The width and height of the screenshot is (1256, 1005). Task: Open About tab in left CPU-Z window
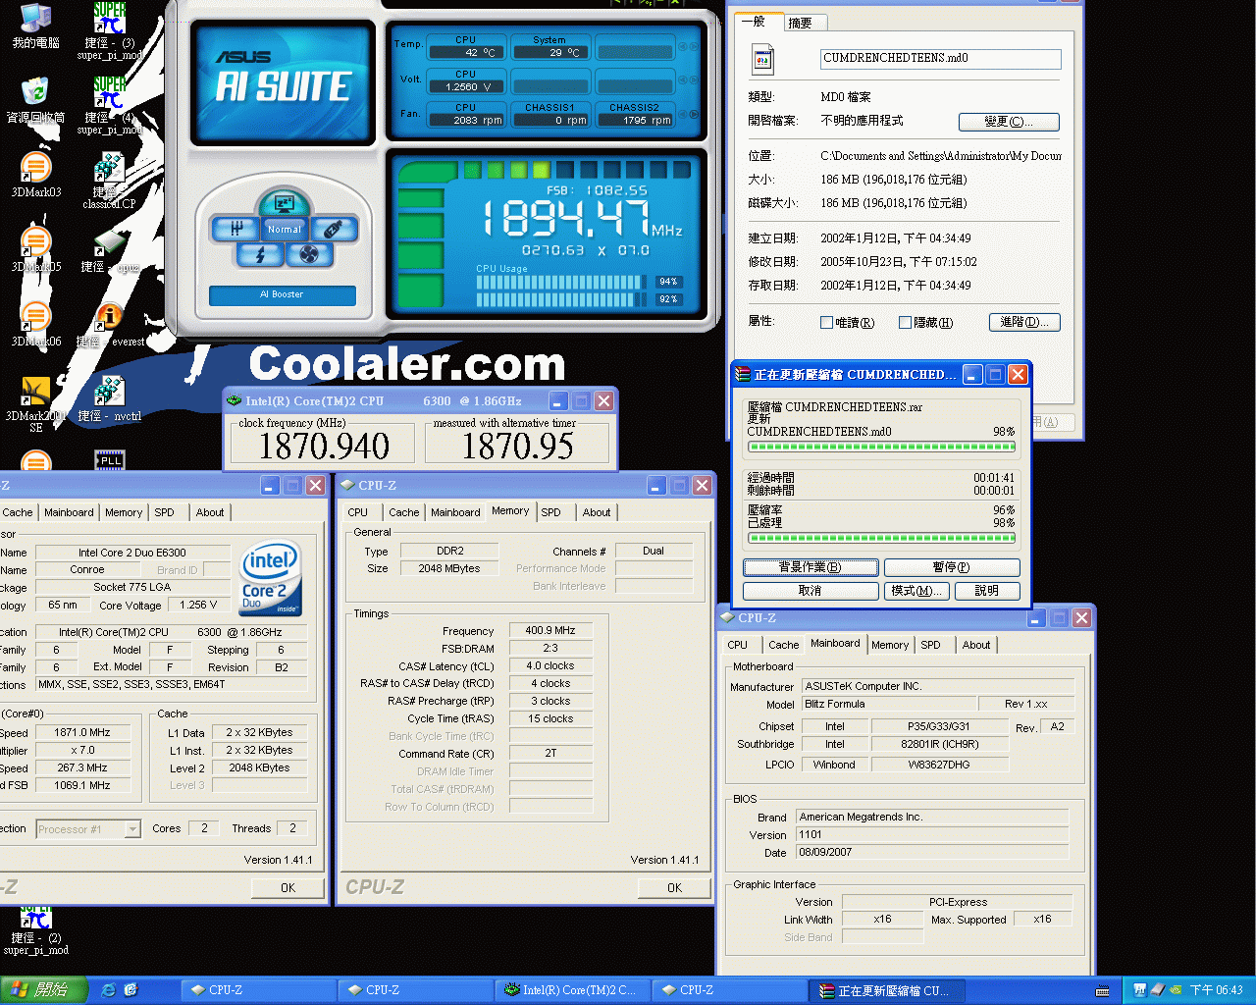pos(209,512)
